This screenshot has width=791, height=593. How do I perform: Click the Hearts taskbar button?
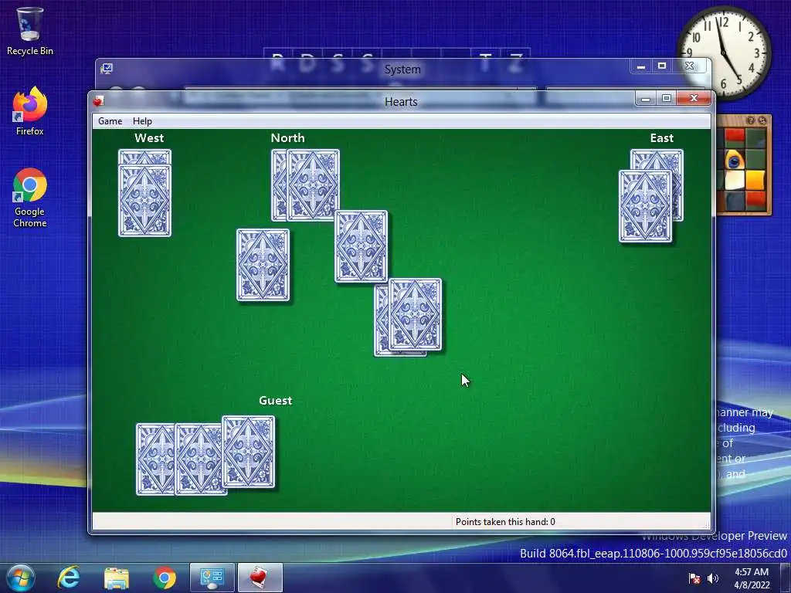tap(260, 578)
